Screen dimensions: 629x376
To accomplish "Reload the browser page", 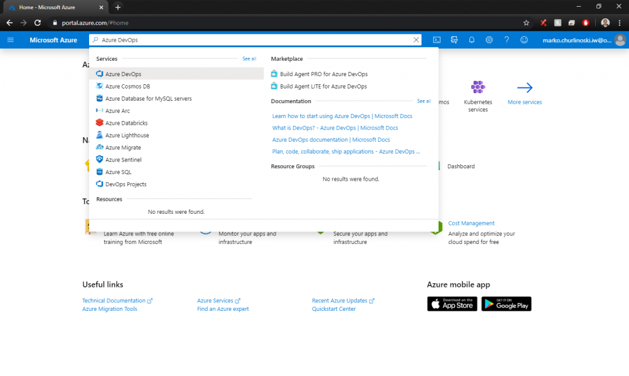I will 37,23.
